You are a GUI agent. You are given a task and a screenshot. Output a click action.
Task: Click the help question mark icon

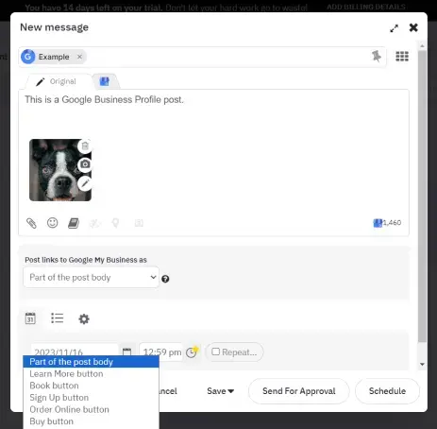(x=165, y=279)
